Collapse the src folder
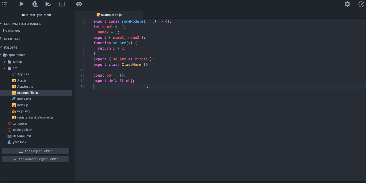Screen dimensions: 366x183 (4, 68)
